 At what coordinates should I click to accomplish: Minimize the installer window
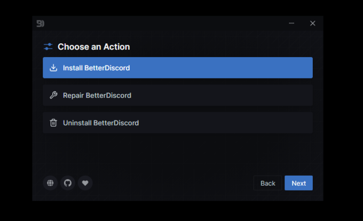pyautogui.click(x=291, y=23)
